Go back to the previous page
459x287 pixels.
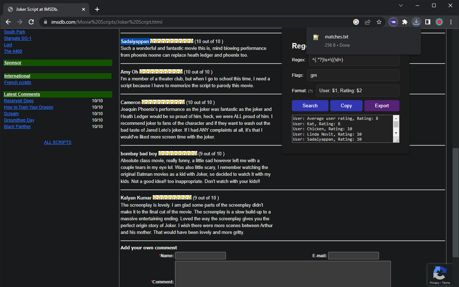point(8,22)
